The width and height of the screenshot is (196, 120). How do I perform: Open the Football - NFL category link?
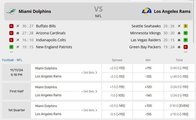click(12, 60)
